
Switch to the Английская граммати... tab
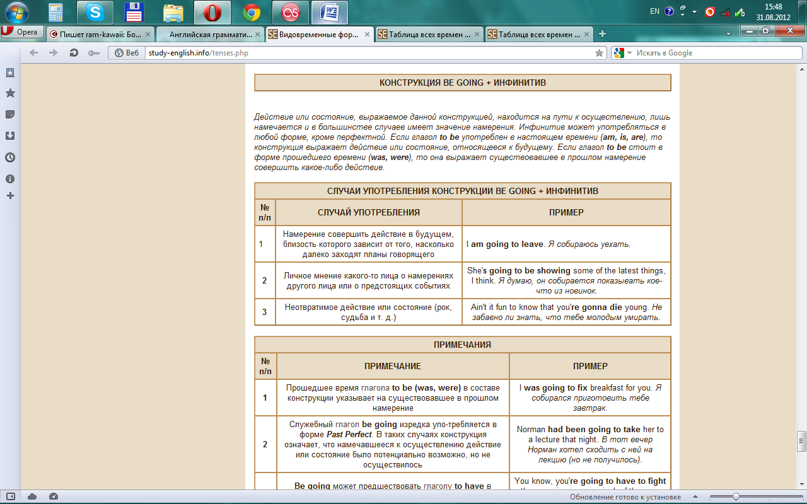211,34
